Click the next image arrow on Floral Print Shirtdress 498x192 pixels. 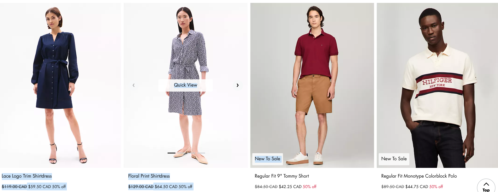click(238, 85)
